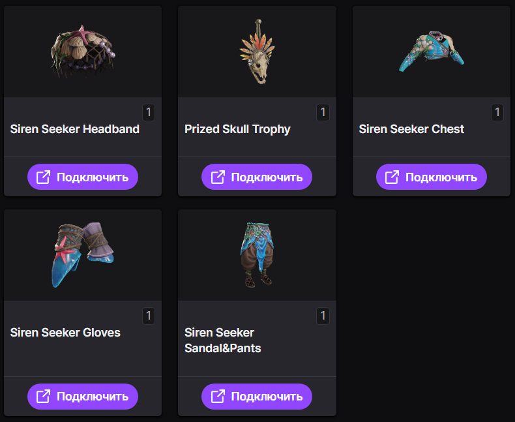Click the external-link icon on the Sandal&Pants connect button
Viewport: 515px width, 422px height.
click(x=218, y=397)
